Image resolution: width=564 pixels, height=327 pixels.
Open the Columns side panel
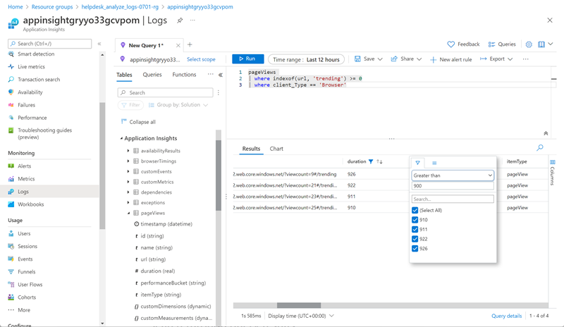coord(553,173)
